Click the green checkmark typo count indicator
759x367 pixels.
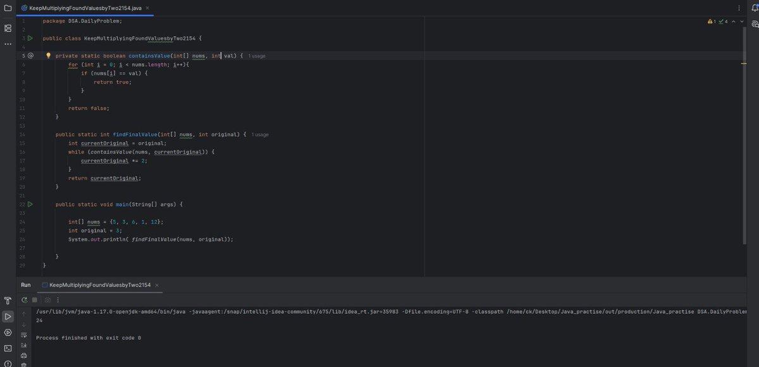click(723, 21)
